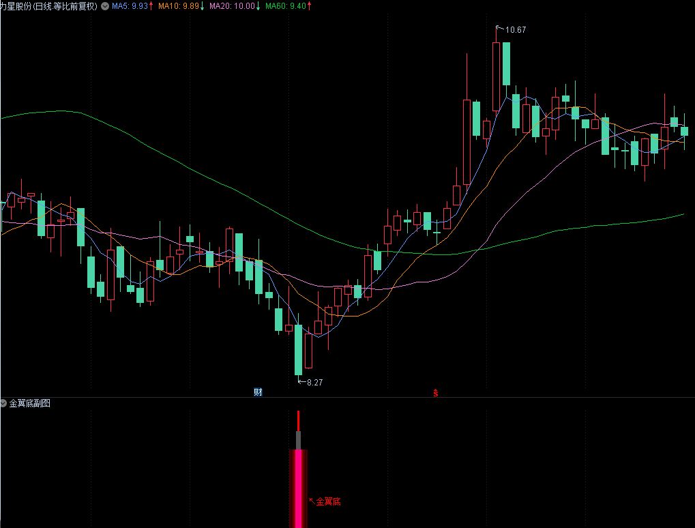
Task: Click the pink signal bar in the sub-chart
Action: [298, 488]
